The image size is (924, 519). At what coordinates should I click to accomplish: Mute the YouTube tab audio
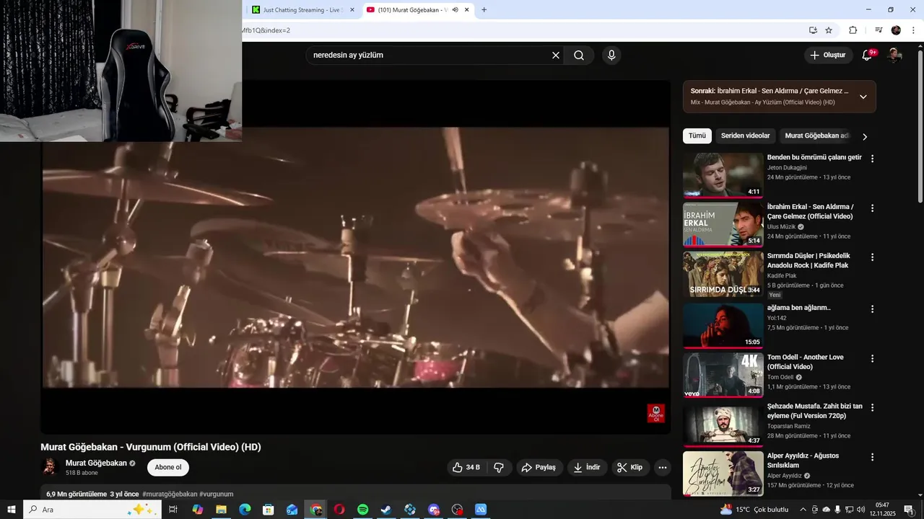(455, 9)
